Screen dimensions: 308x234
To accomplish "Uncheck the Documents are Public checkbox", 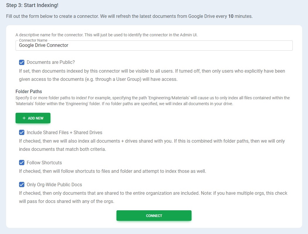I will click(22, 62).
